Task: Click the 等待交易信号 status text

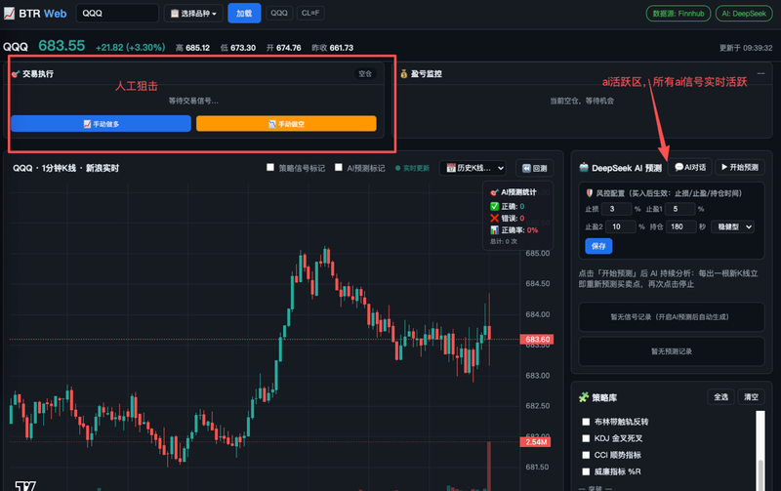Action: point(193,101)
